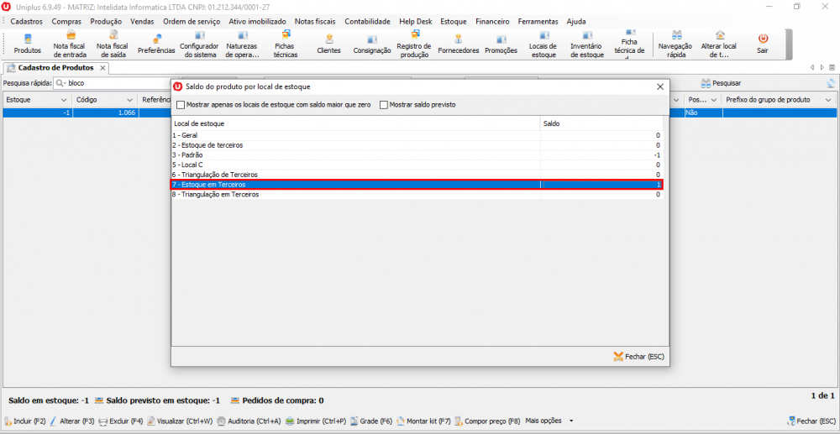The width and height of the screenshot is (840, 434).
Task: Click the Fornecedores toolbar icon
Action: coord(458,44)
